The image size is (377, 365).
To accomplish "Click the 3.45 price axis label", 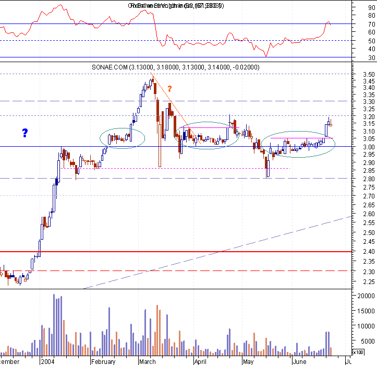I will click(x=369, y=81).
